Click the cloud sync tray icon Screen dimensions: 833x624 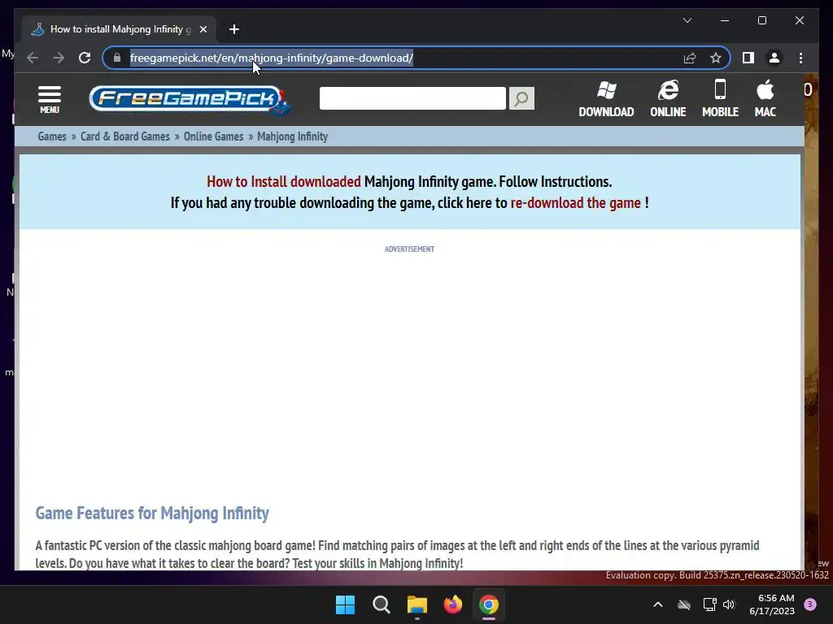(683, 604)
